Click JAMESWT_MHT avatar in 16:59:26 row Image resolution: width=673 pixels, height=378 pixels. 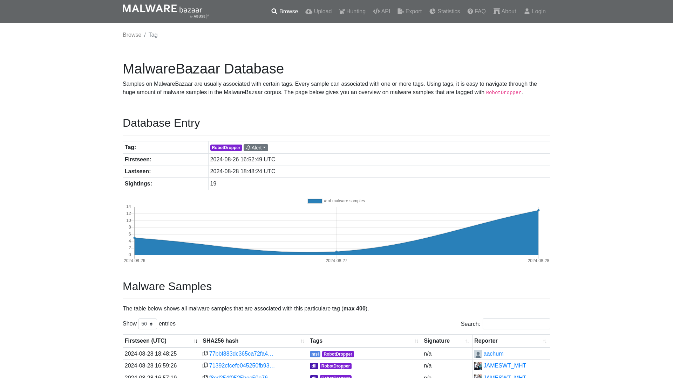(478, 366)
